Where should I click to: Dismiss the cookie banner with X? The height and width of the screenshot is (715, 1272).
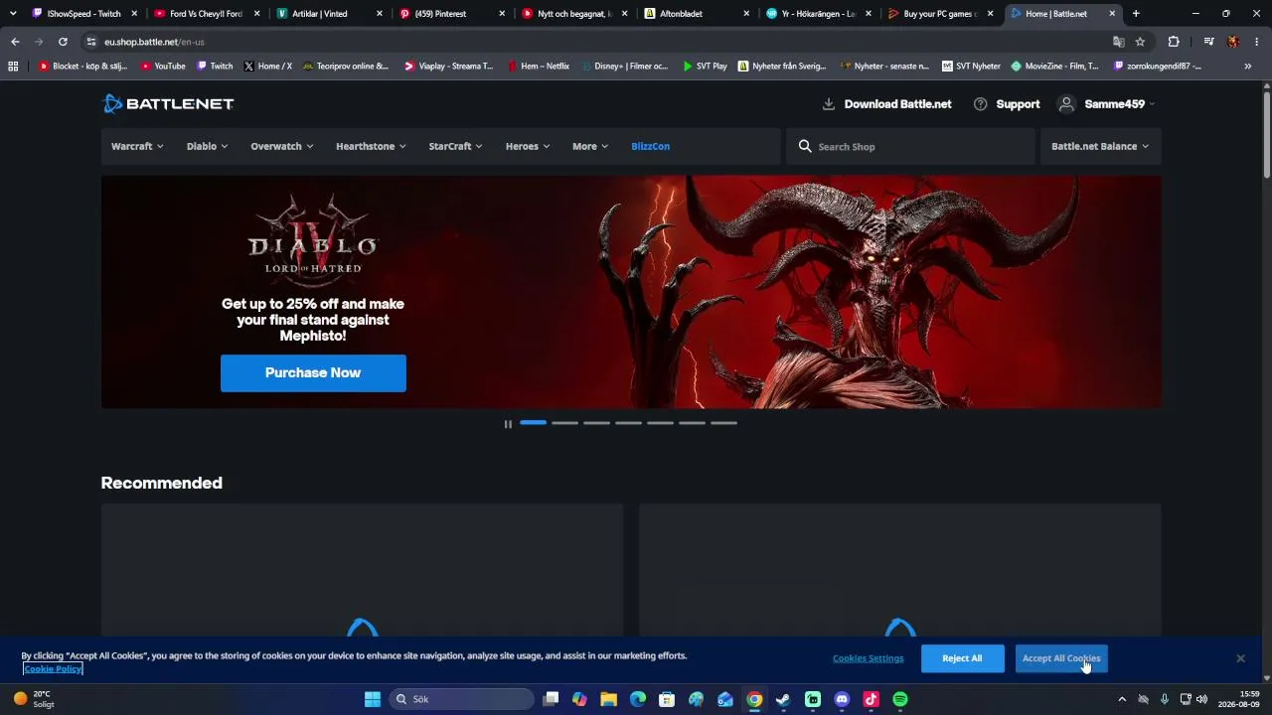click(x=1240, y=658)
